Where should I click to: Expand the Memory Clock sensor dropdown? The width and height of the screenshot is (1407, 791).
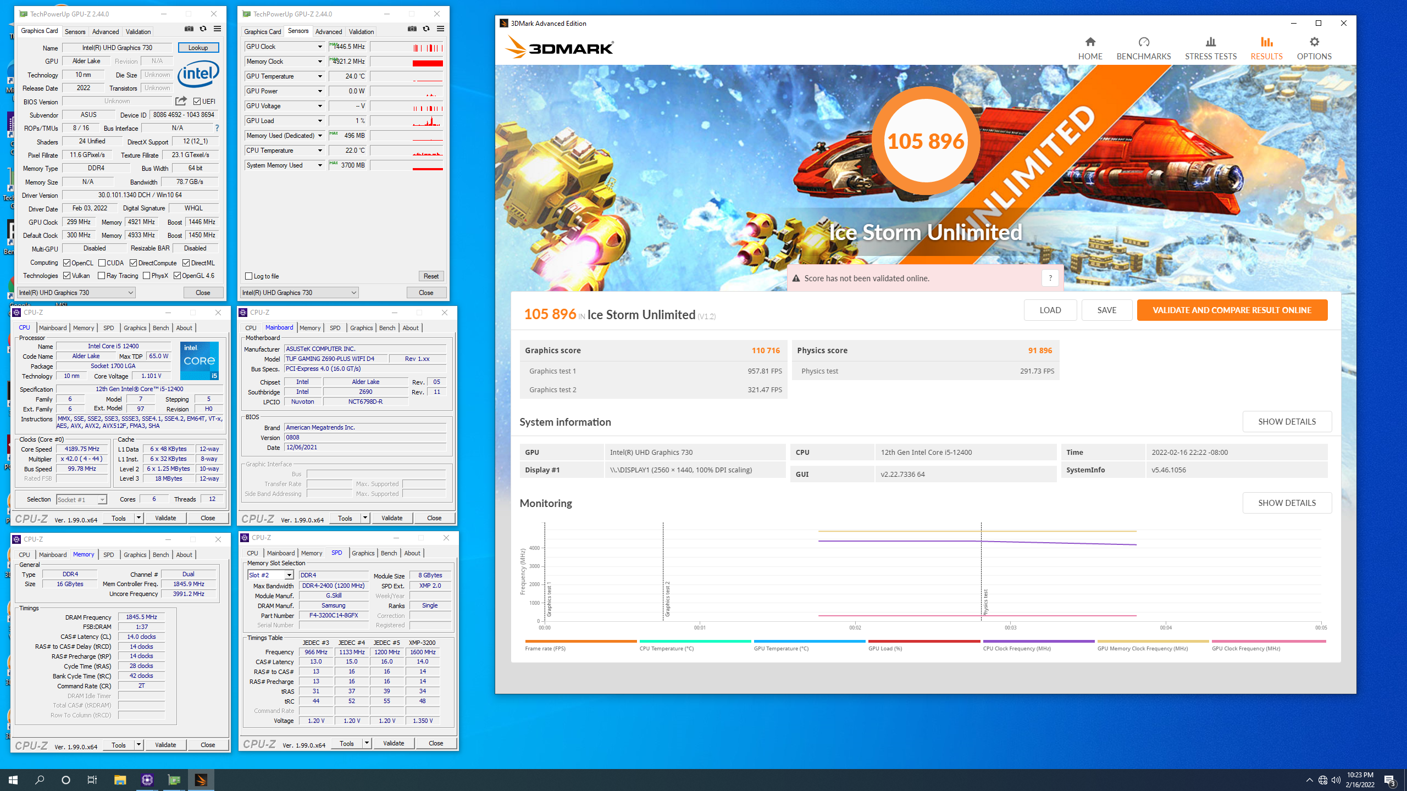click(320, 62)
